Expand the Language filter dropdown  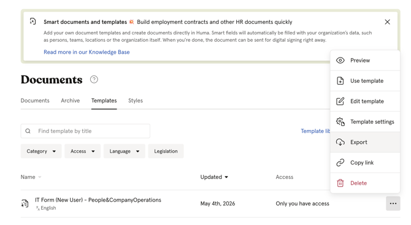click(x=125, y=151)
